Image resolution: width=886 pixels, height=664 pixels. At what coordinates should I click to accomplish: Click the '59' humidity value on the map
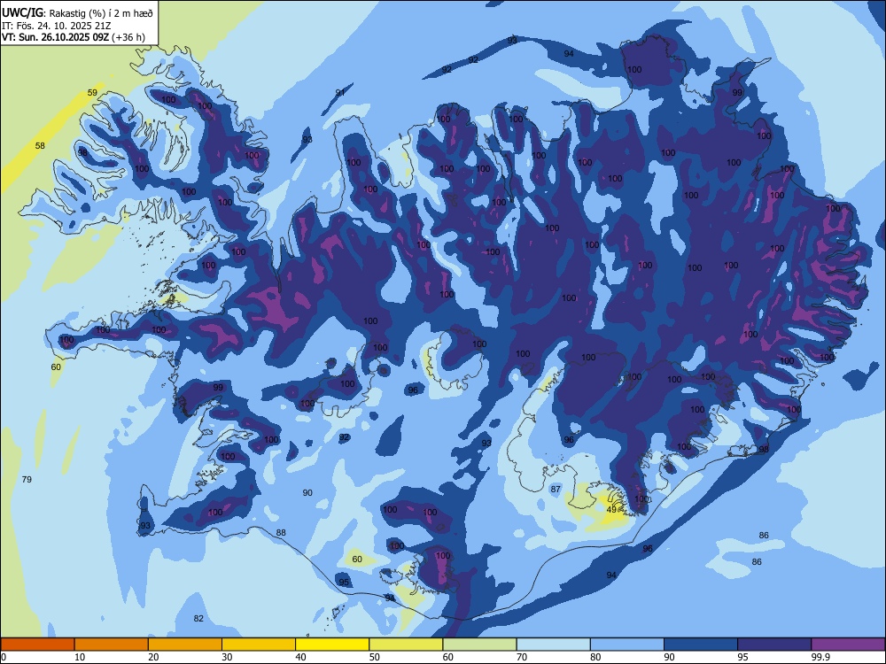point(92,93)
